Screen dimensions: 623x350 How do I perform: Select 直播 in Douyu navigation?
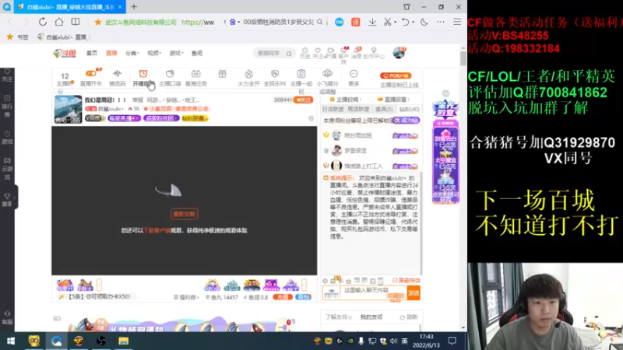111,53
